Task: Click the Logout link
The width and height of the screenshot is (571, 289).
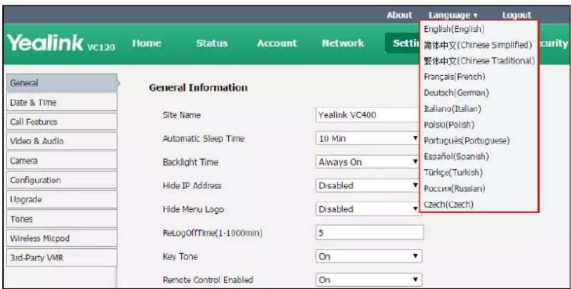Action: pos(516,15)
